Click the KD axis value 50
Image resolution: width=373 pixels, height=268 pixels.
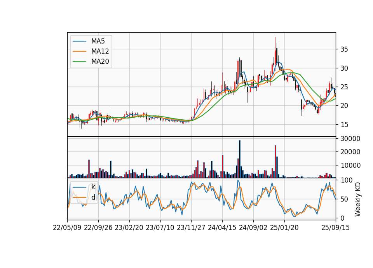click(344, 199)
